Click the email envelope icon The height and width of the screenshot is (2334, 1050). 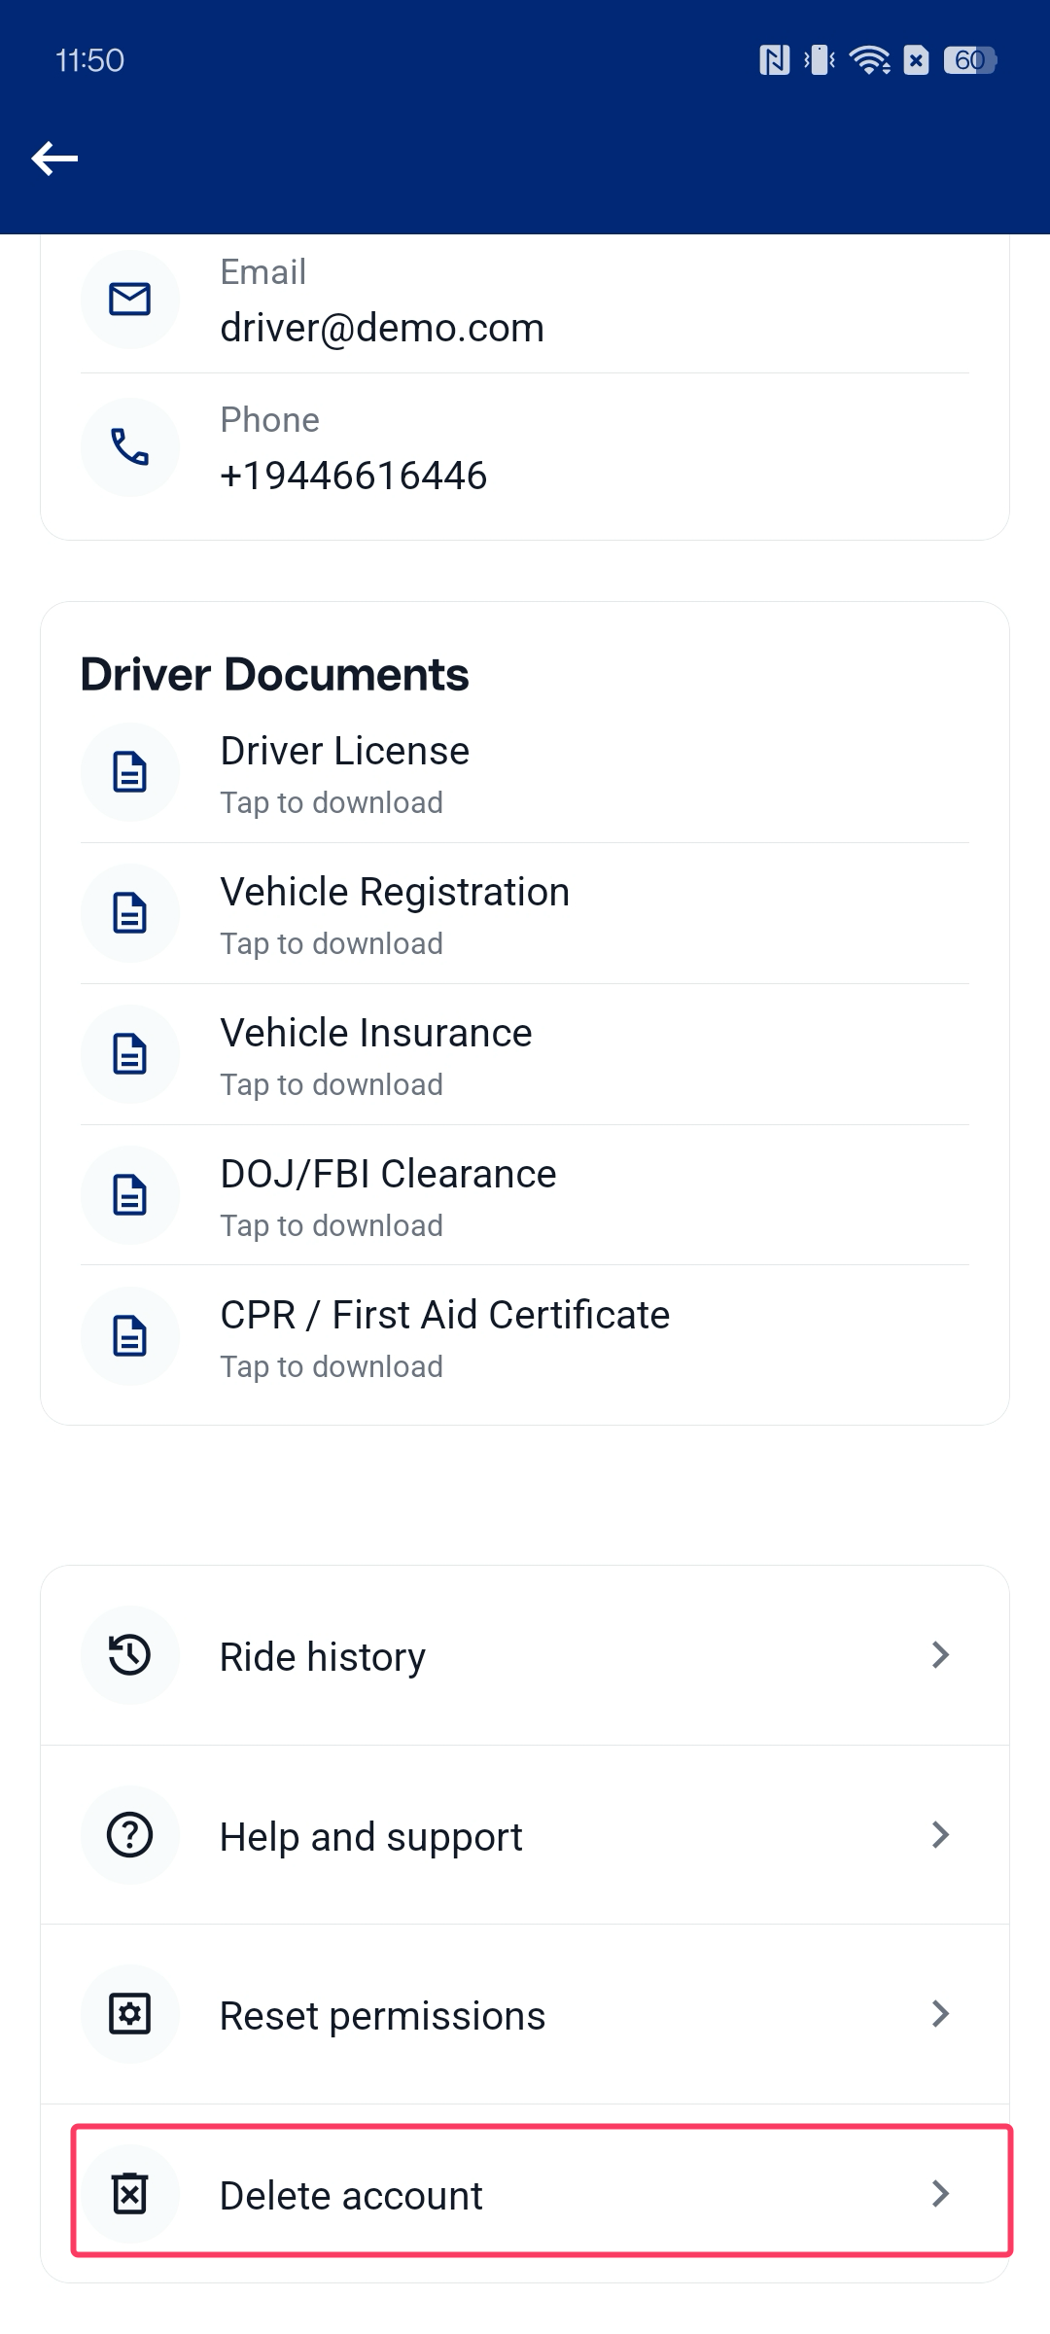pyautogui.click(x=129, y=299)
